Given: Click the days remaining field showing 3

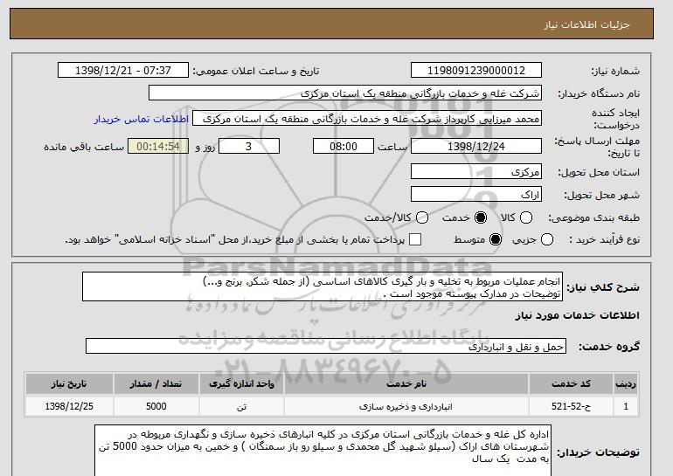Looking at the screenshot, I should (x=249, y=146).
